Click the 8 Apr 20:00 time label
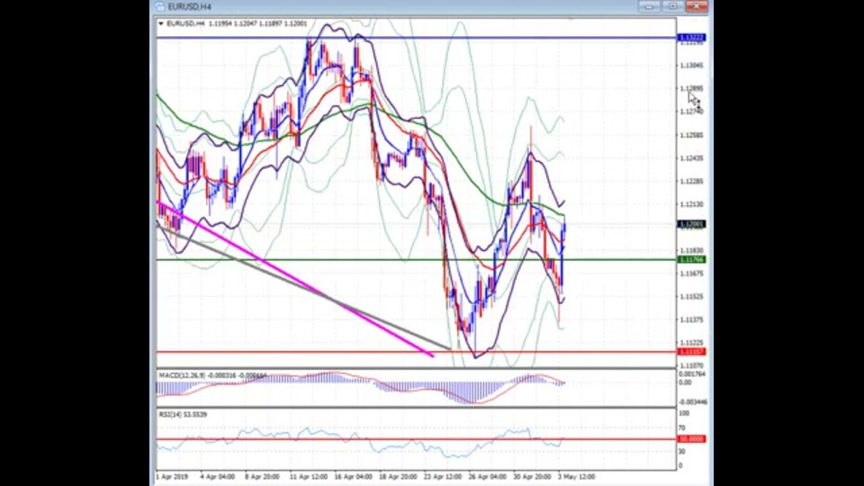Screen dimensions: 864x486 click(x=262, y=477)
